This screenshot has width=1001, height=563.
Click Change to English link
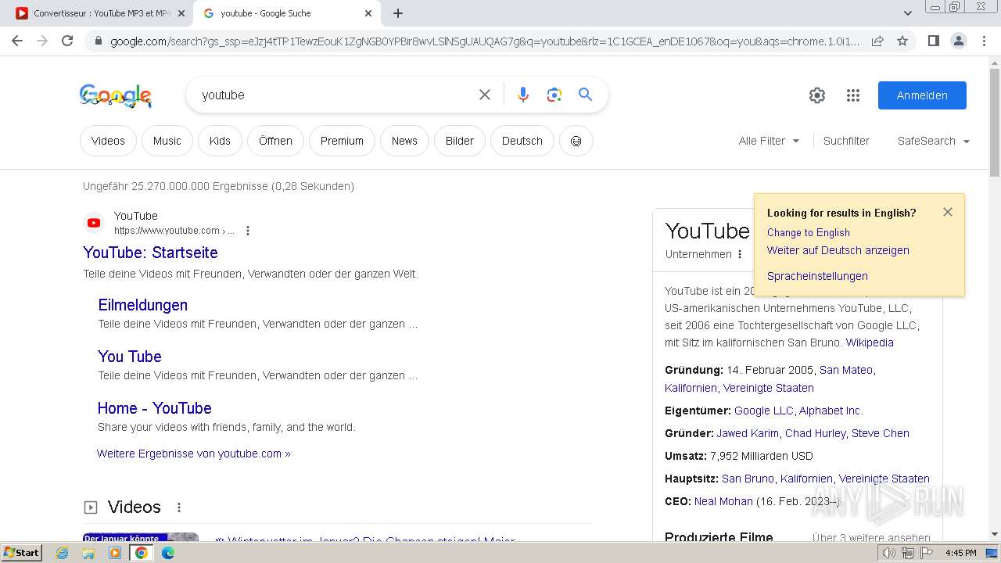[809, 232]
